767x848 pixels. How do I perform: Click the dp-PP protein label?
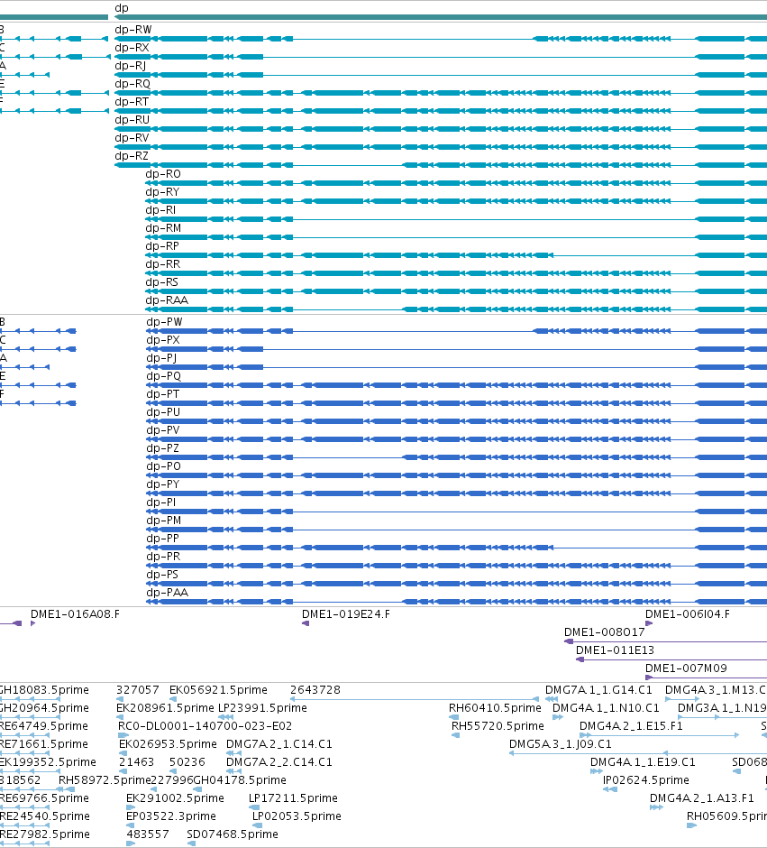click(x=162, y=538)
